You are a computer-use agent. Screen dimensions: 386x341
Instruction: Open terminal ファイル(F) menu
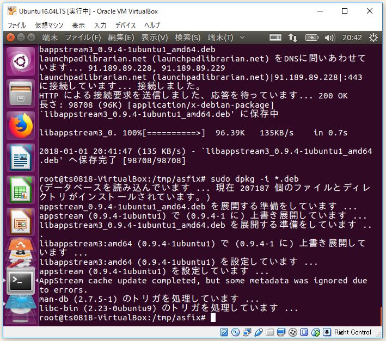click(83, 38)
